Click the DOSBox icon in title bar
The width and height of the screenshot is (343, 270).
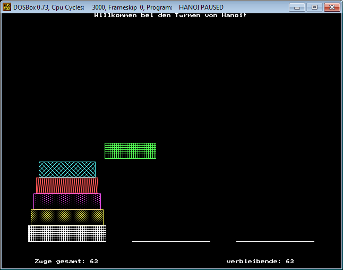pos(7,7)
